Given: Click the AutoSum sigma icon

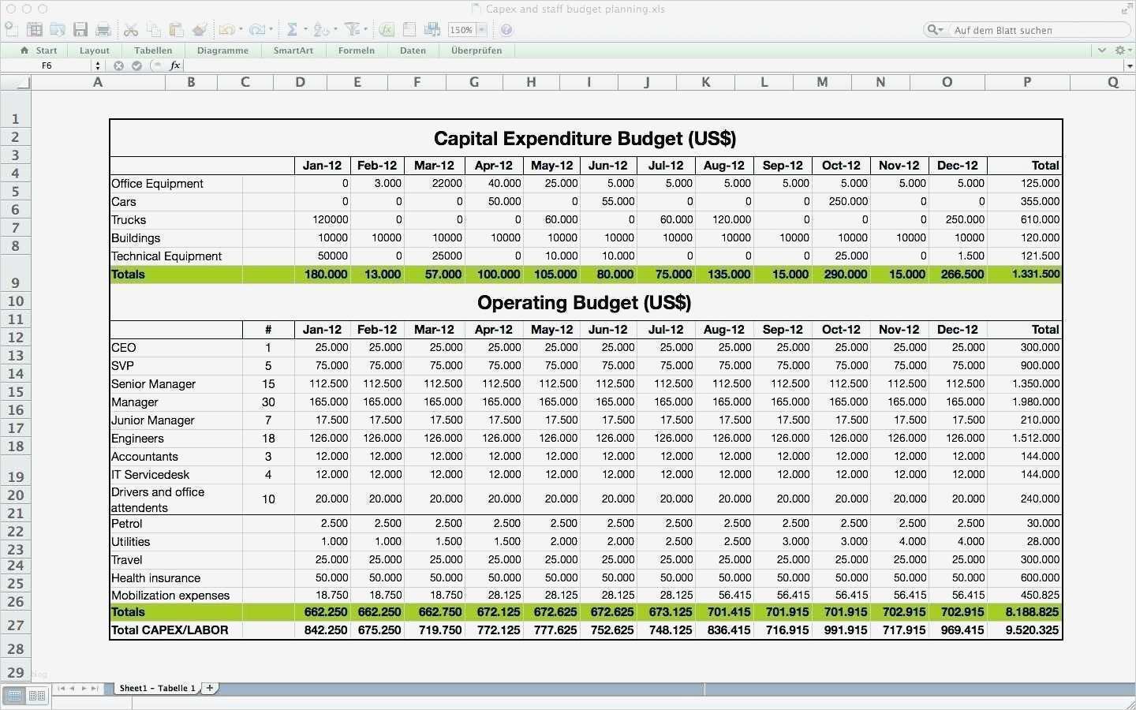Looking at the screenshot, I should [292, 29].
